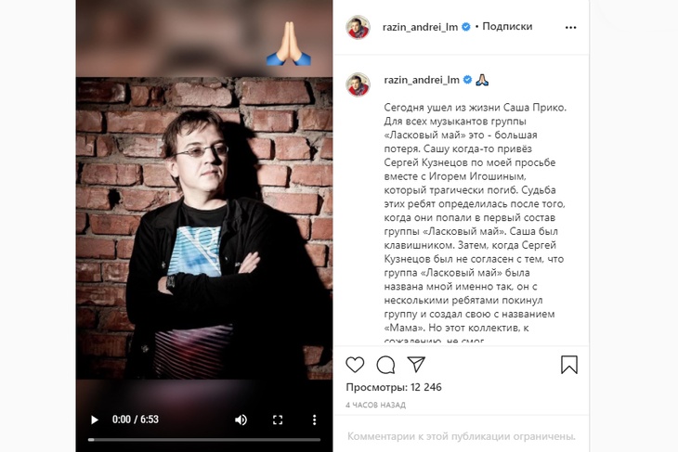Save post with bookmark icon
This screenshot has height=452, width=678.
tap(569, 364)
